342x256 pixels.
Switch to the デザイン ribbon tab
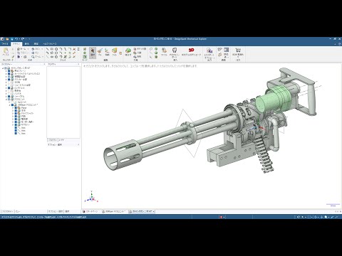[16, 44]
